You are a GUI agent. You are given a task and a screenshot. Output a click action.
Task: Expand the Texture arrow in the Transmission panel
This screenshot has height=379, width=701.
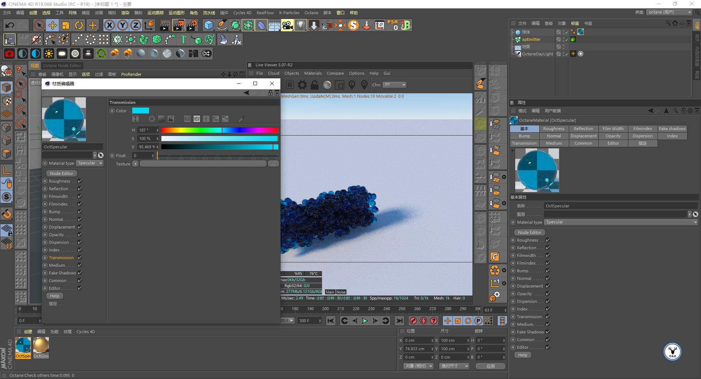tap(135, 164)
